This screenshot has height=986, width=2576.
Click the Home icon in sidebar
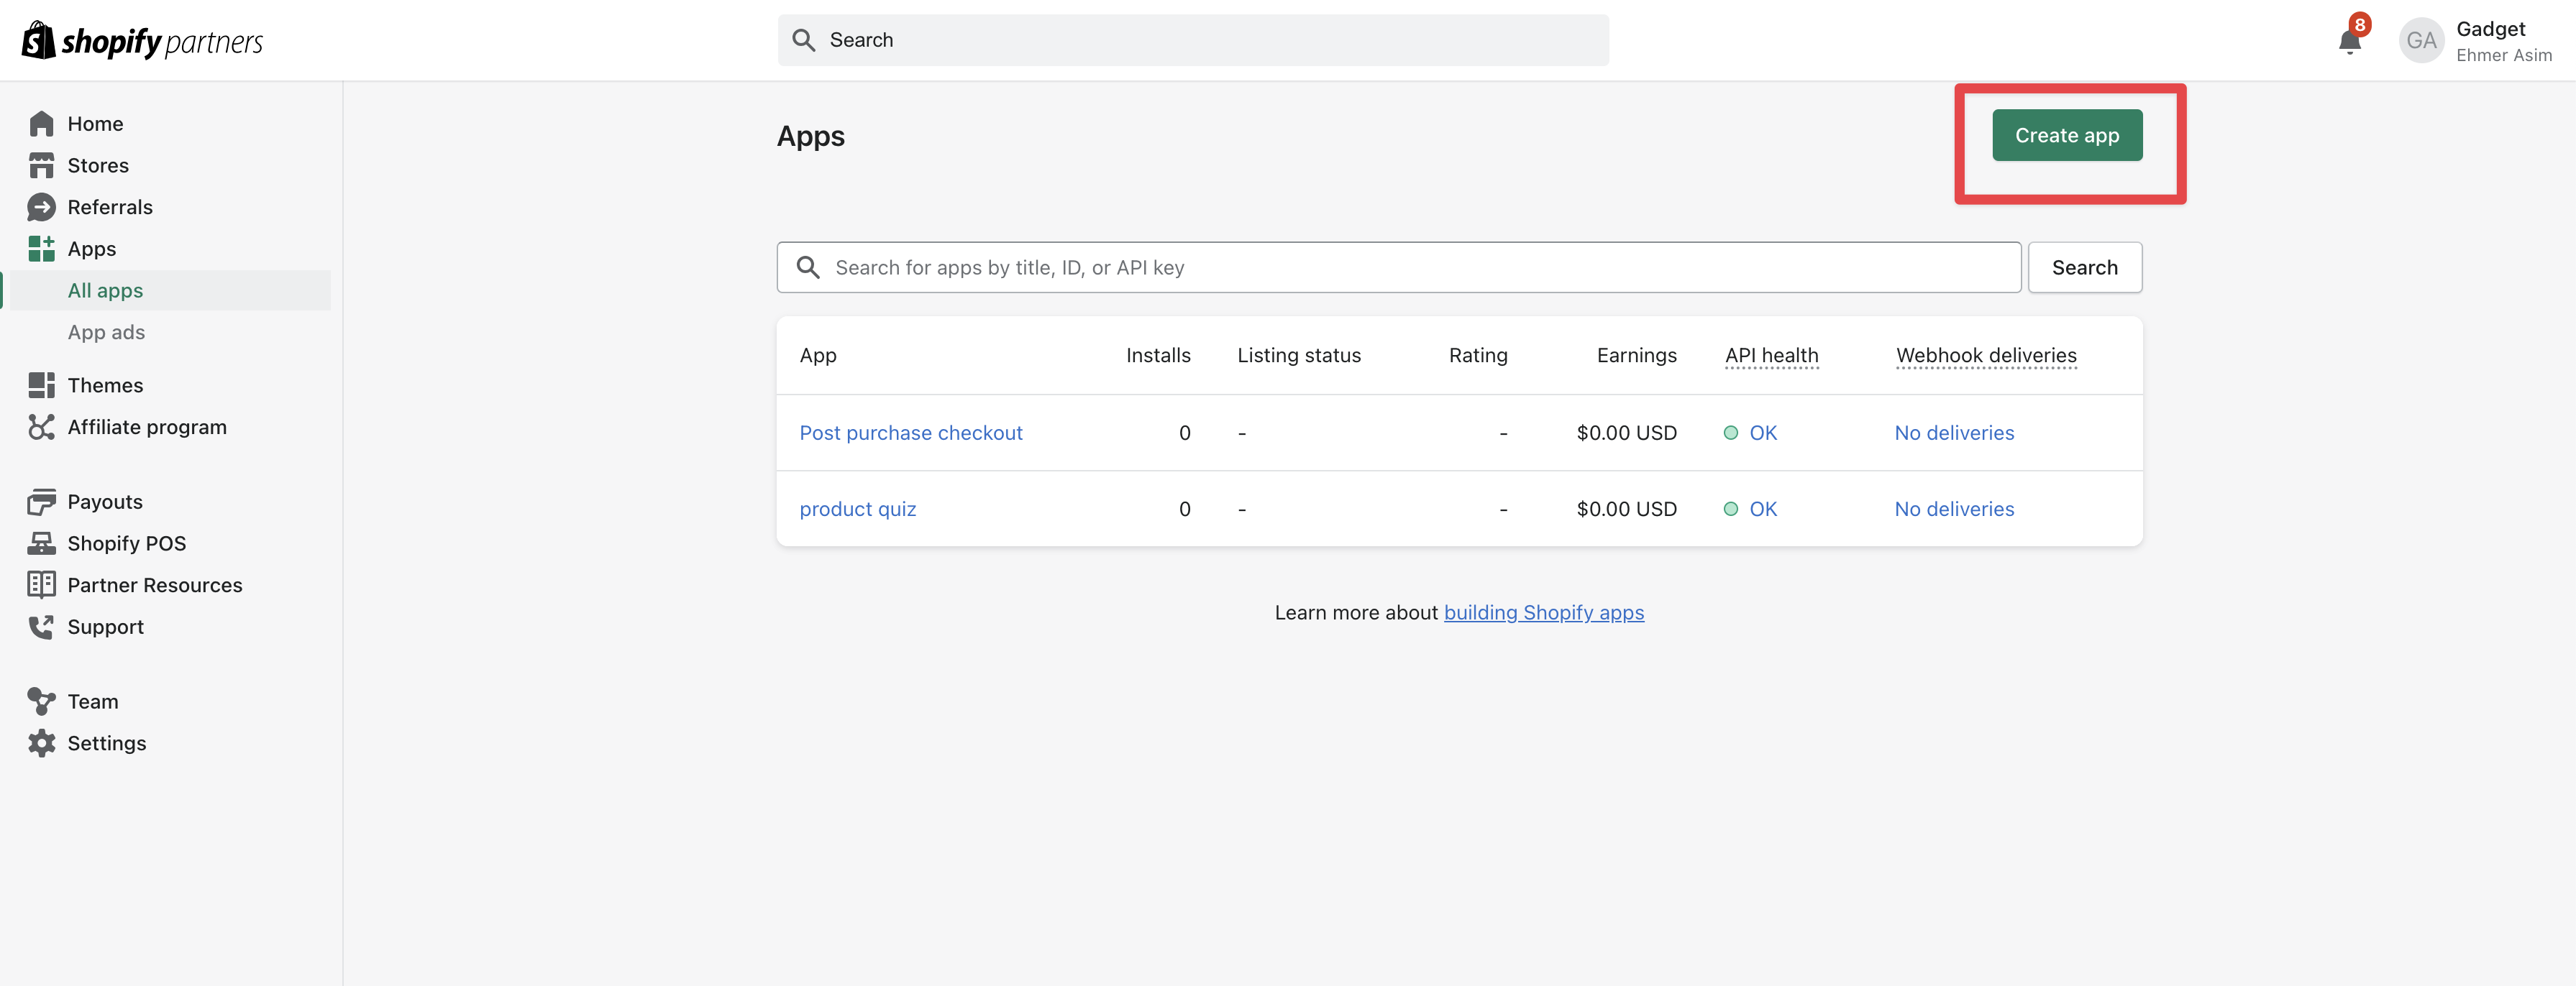point(41,123)
